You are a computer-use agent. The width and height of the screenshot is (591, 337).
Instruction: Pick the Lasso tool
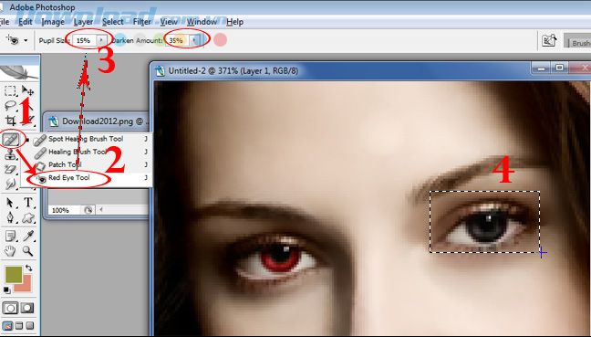click(x=10, y=105)
